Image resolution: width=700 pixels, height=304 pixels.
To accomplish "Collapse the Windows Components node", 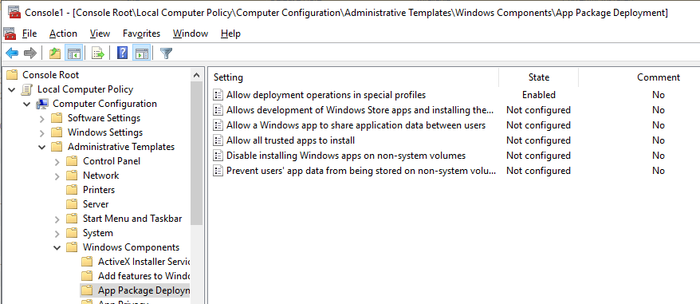I will pos(57,247).
